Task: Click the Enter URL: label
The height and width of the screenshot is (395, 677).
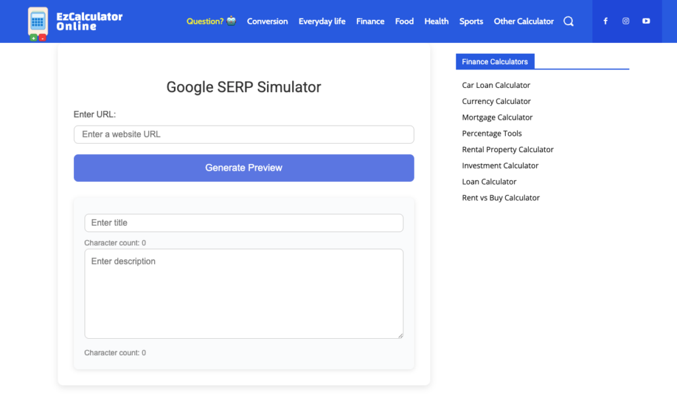Action: (x=95, y=114)
